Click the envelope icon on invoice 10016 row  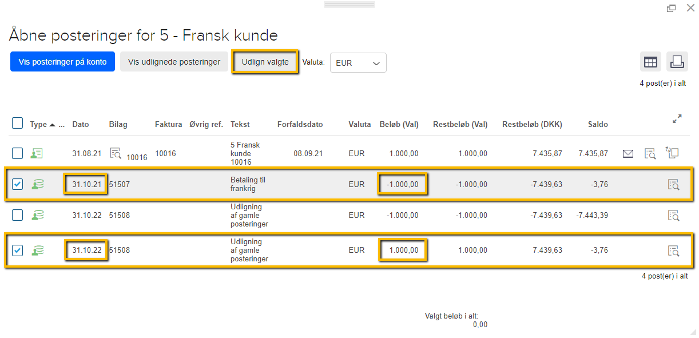coord(628,153)
